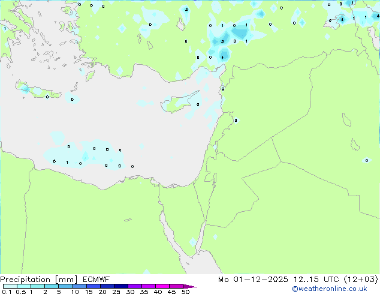Click the "(12+03)" forecast offset text
This screenshot has width=380, height=294.
361,279
